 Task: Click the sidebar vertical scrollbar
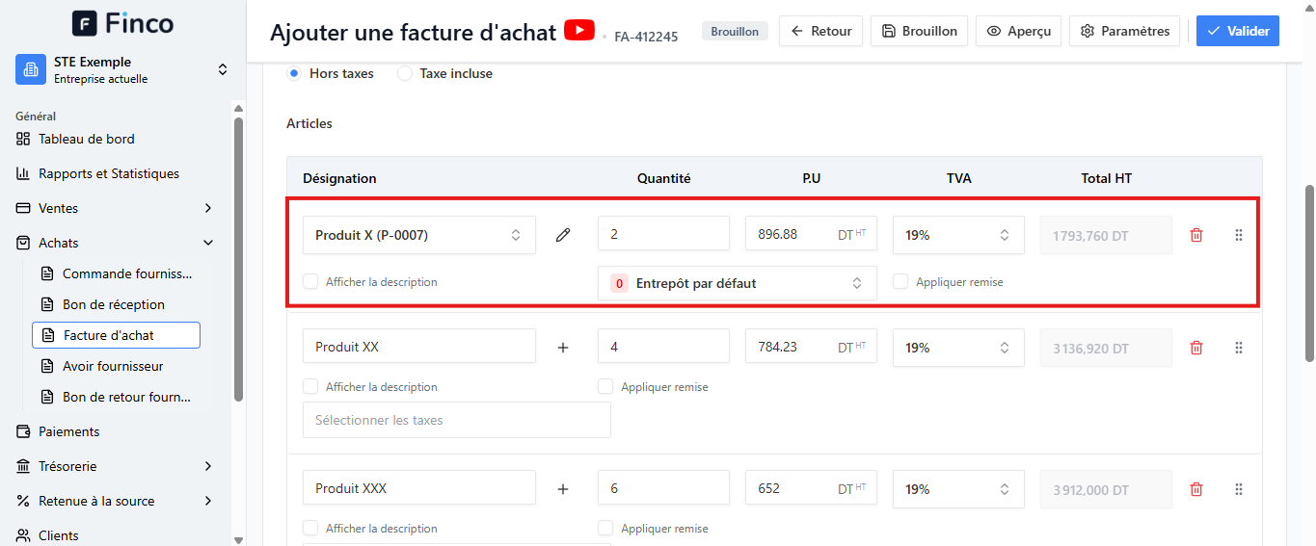pos(238,260)
